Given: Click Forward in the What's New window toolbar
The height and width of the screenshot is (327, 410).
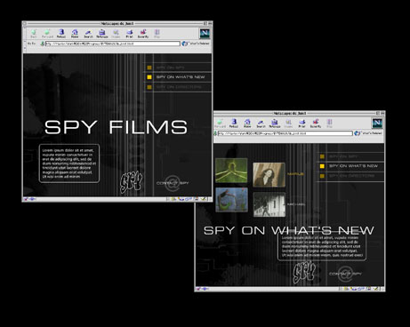Looking at the screenshot, I should pos(220,123).
